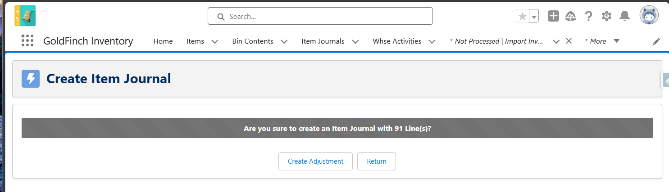Open the Trailhead guidance icon
Viewport: 669px width, 192px height.
571,16
